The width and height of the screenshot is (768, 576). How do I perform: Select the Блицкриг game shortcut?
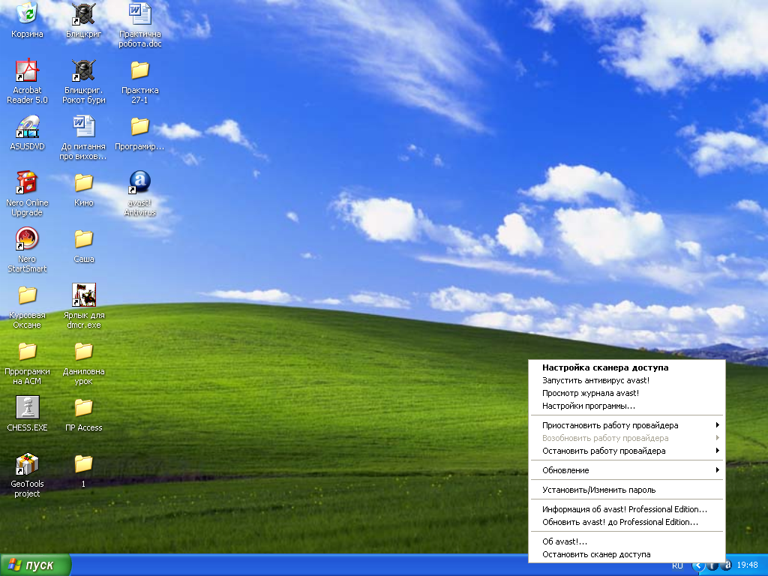click(x=84, y=19)
